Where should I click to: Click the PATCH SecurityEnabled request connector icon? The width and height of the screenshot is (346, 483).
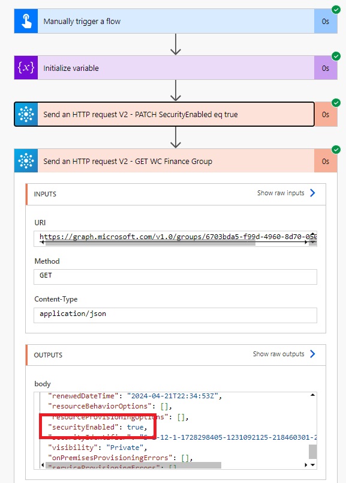pos(26,114)
